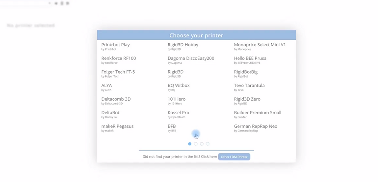Choose Dagoma DiscoEasy200 printer
Screen dimensions: 378x182
coord(191,60)
